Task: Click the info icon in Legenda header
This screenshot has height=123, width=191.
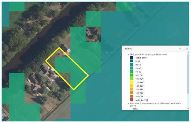Action: pyautogui.click(x=180, y=48)
